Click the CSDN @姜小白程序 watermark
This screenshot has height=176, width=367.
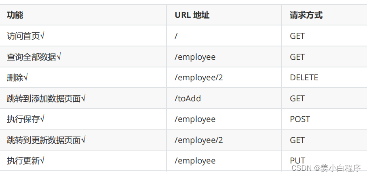click(326, 168)
